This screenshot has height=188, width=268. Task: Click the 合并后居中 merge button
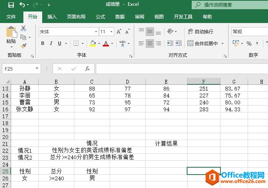[202, 43]
